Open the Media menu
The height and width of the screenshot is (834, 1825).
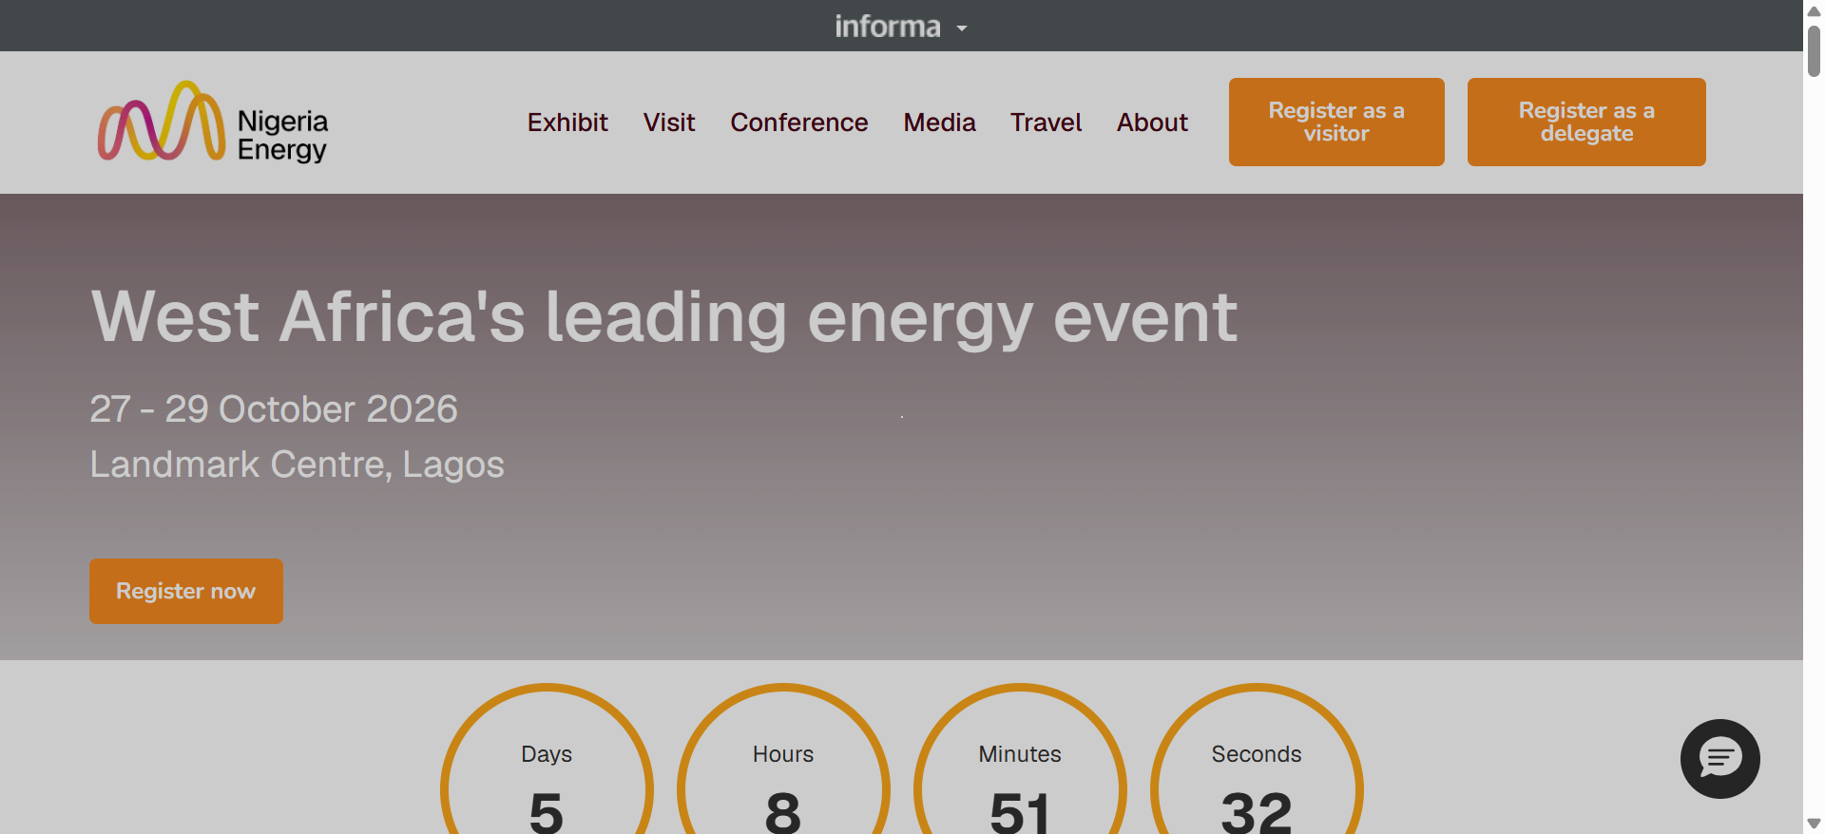[939, 123]
